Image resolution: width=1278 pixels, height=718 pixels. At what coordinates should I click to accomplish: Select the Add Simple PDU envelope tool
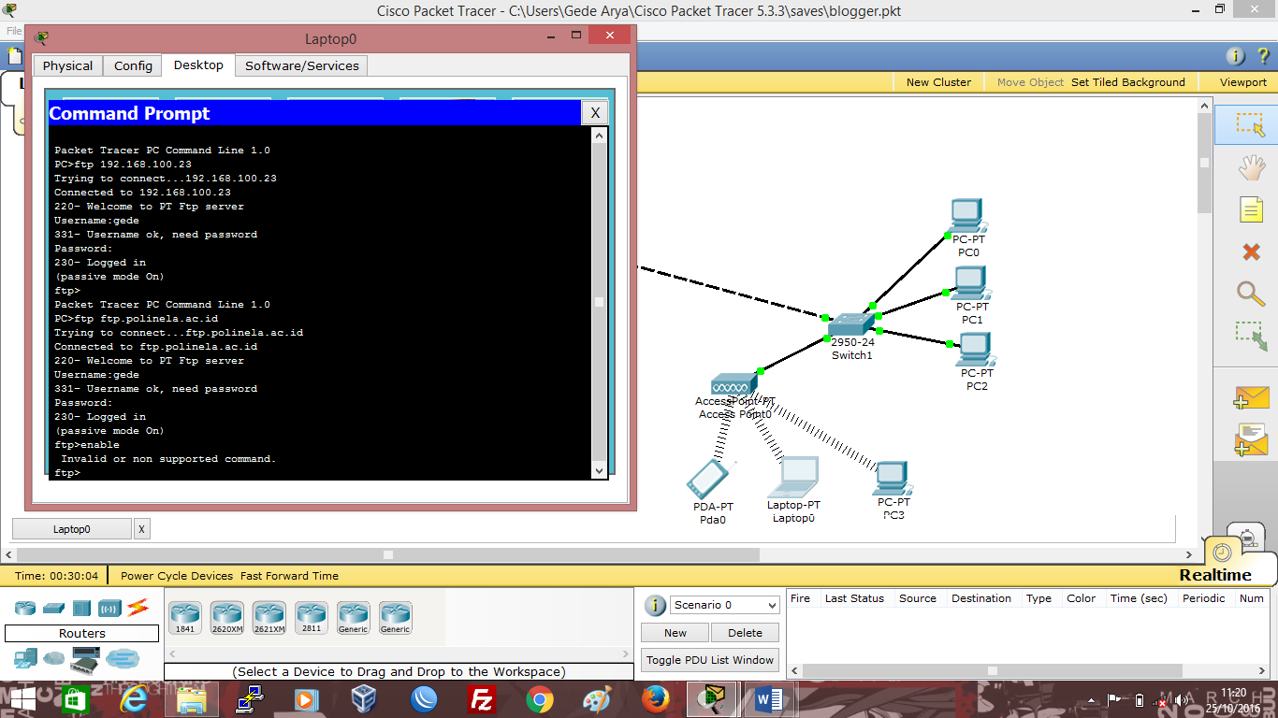[x=1251, y=396]
